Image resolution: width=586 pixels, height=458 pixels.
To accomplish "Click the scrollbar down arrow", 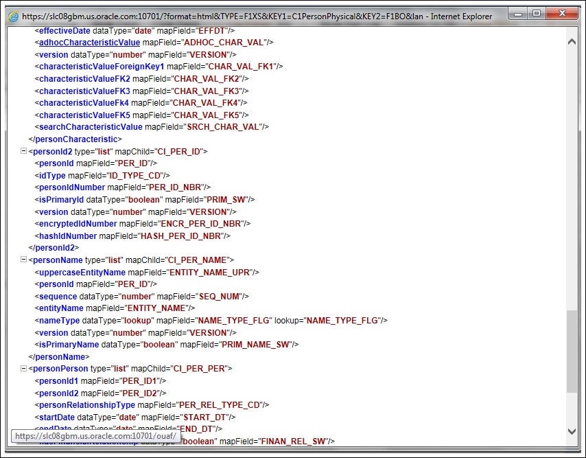I will point(572,432).
